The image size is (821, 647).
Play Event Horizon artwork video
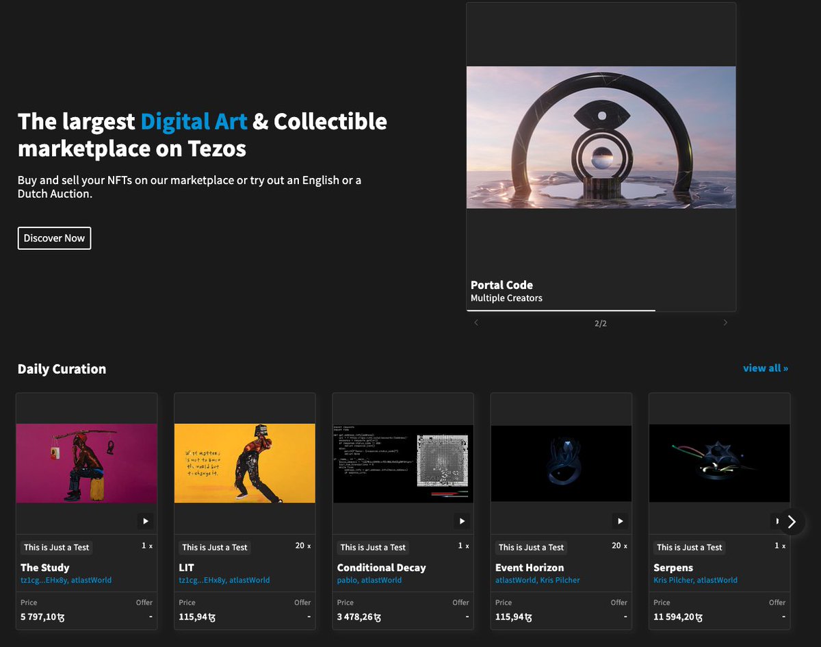620,521
